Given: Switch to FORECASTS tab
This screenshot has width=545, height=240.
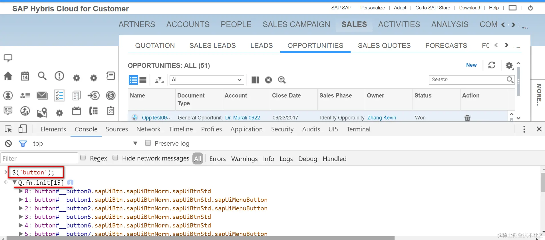Looking at the screenshot, I should [x=446, y=46].
